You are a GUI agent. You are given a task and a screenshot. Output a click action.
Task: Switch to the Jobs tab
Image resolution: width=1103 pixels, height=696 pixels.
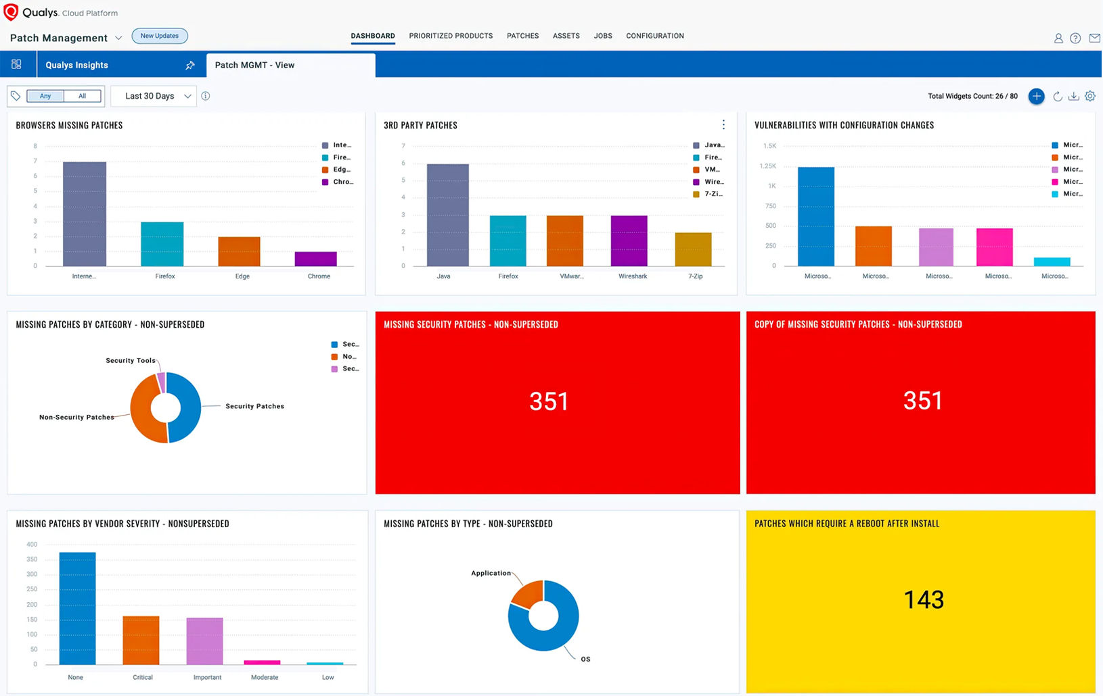[603, 36]
